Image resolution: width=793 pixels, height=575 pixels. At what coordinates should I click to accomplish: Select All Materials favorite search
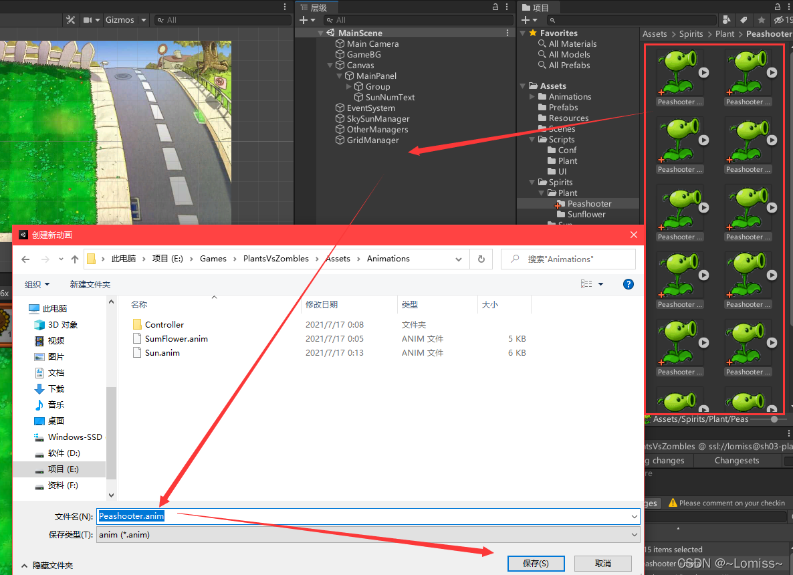click(x=572, y=43)
